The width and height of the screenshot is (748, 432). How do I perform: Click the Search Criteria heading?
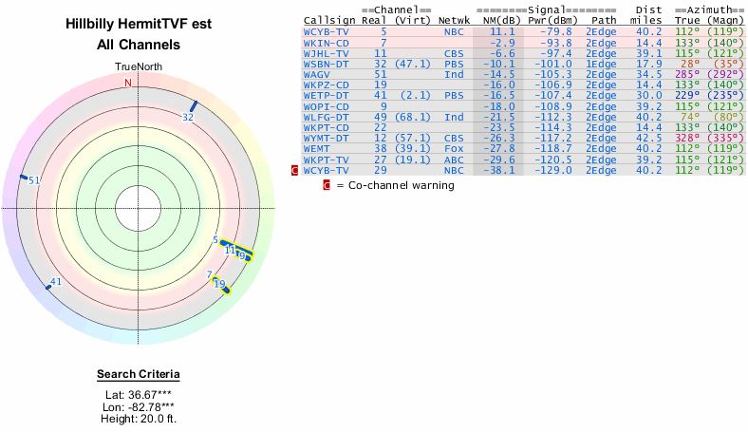(x=138, y=374)
